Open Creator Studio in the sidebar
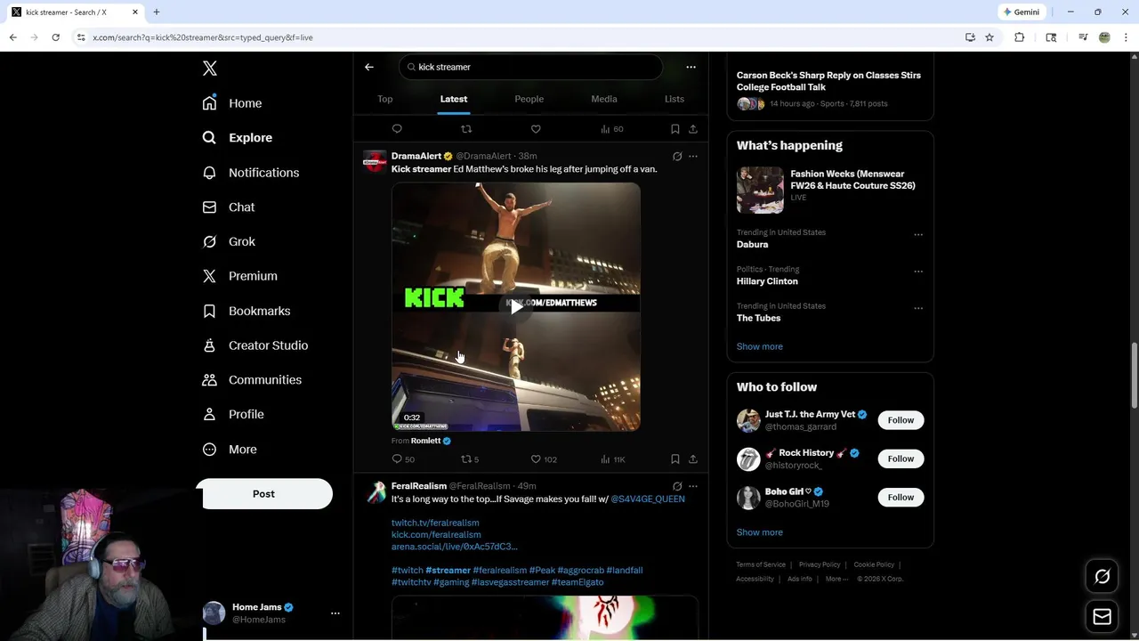Screen dimensions: 1139x641 coord(255,345)
